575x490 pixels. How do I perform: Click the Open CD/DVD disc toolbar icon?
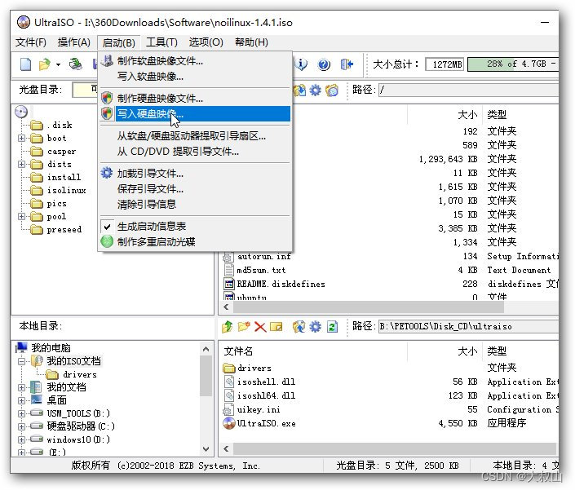(76, 64)
